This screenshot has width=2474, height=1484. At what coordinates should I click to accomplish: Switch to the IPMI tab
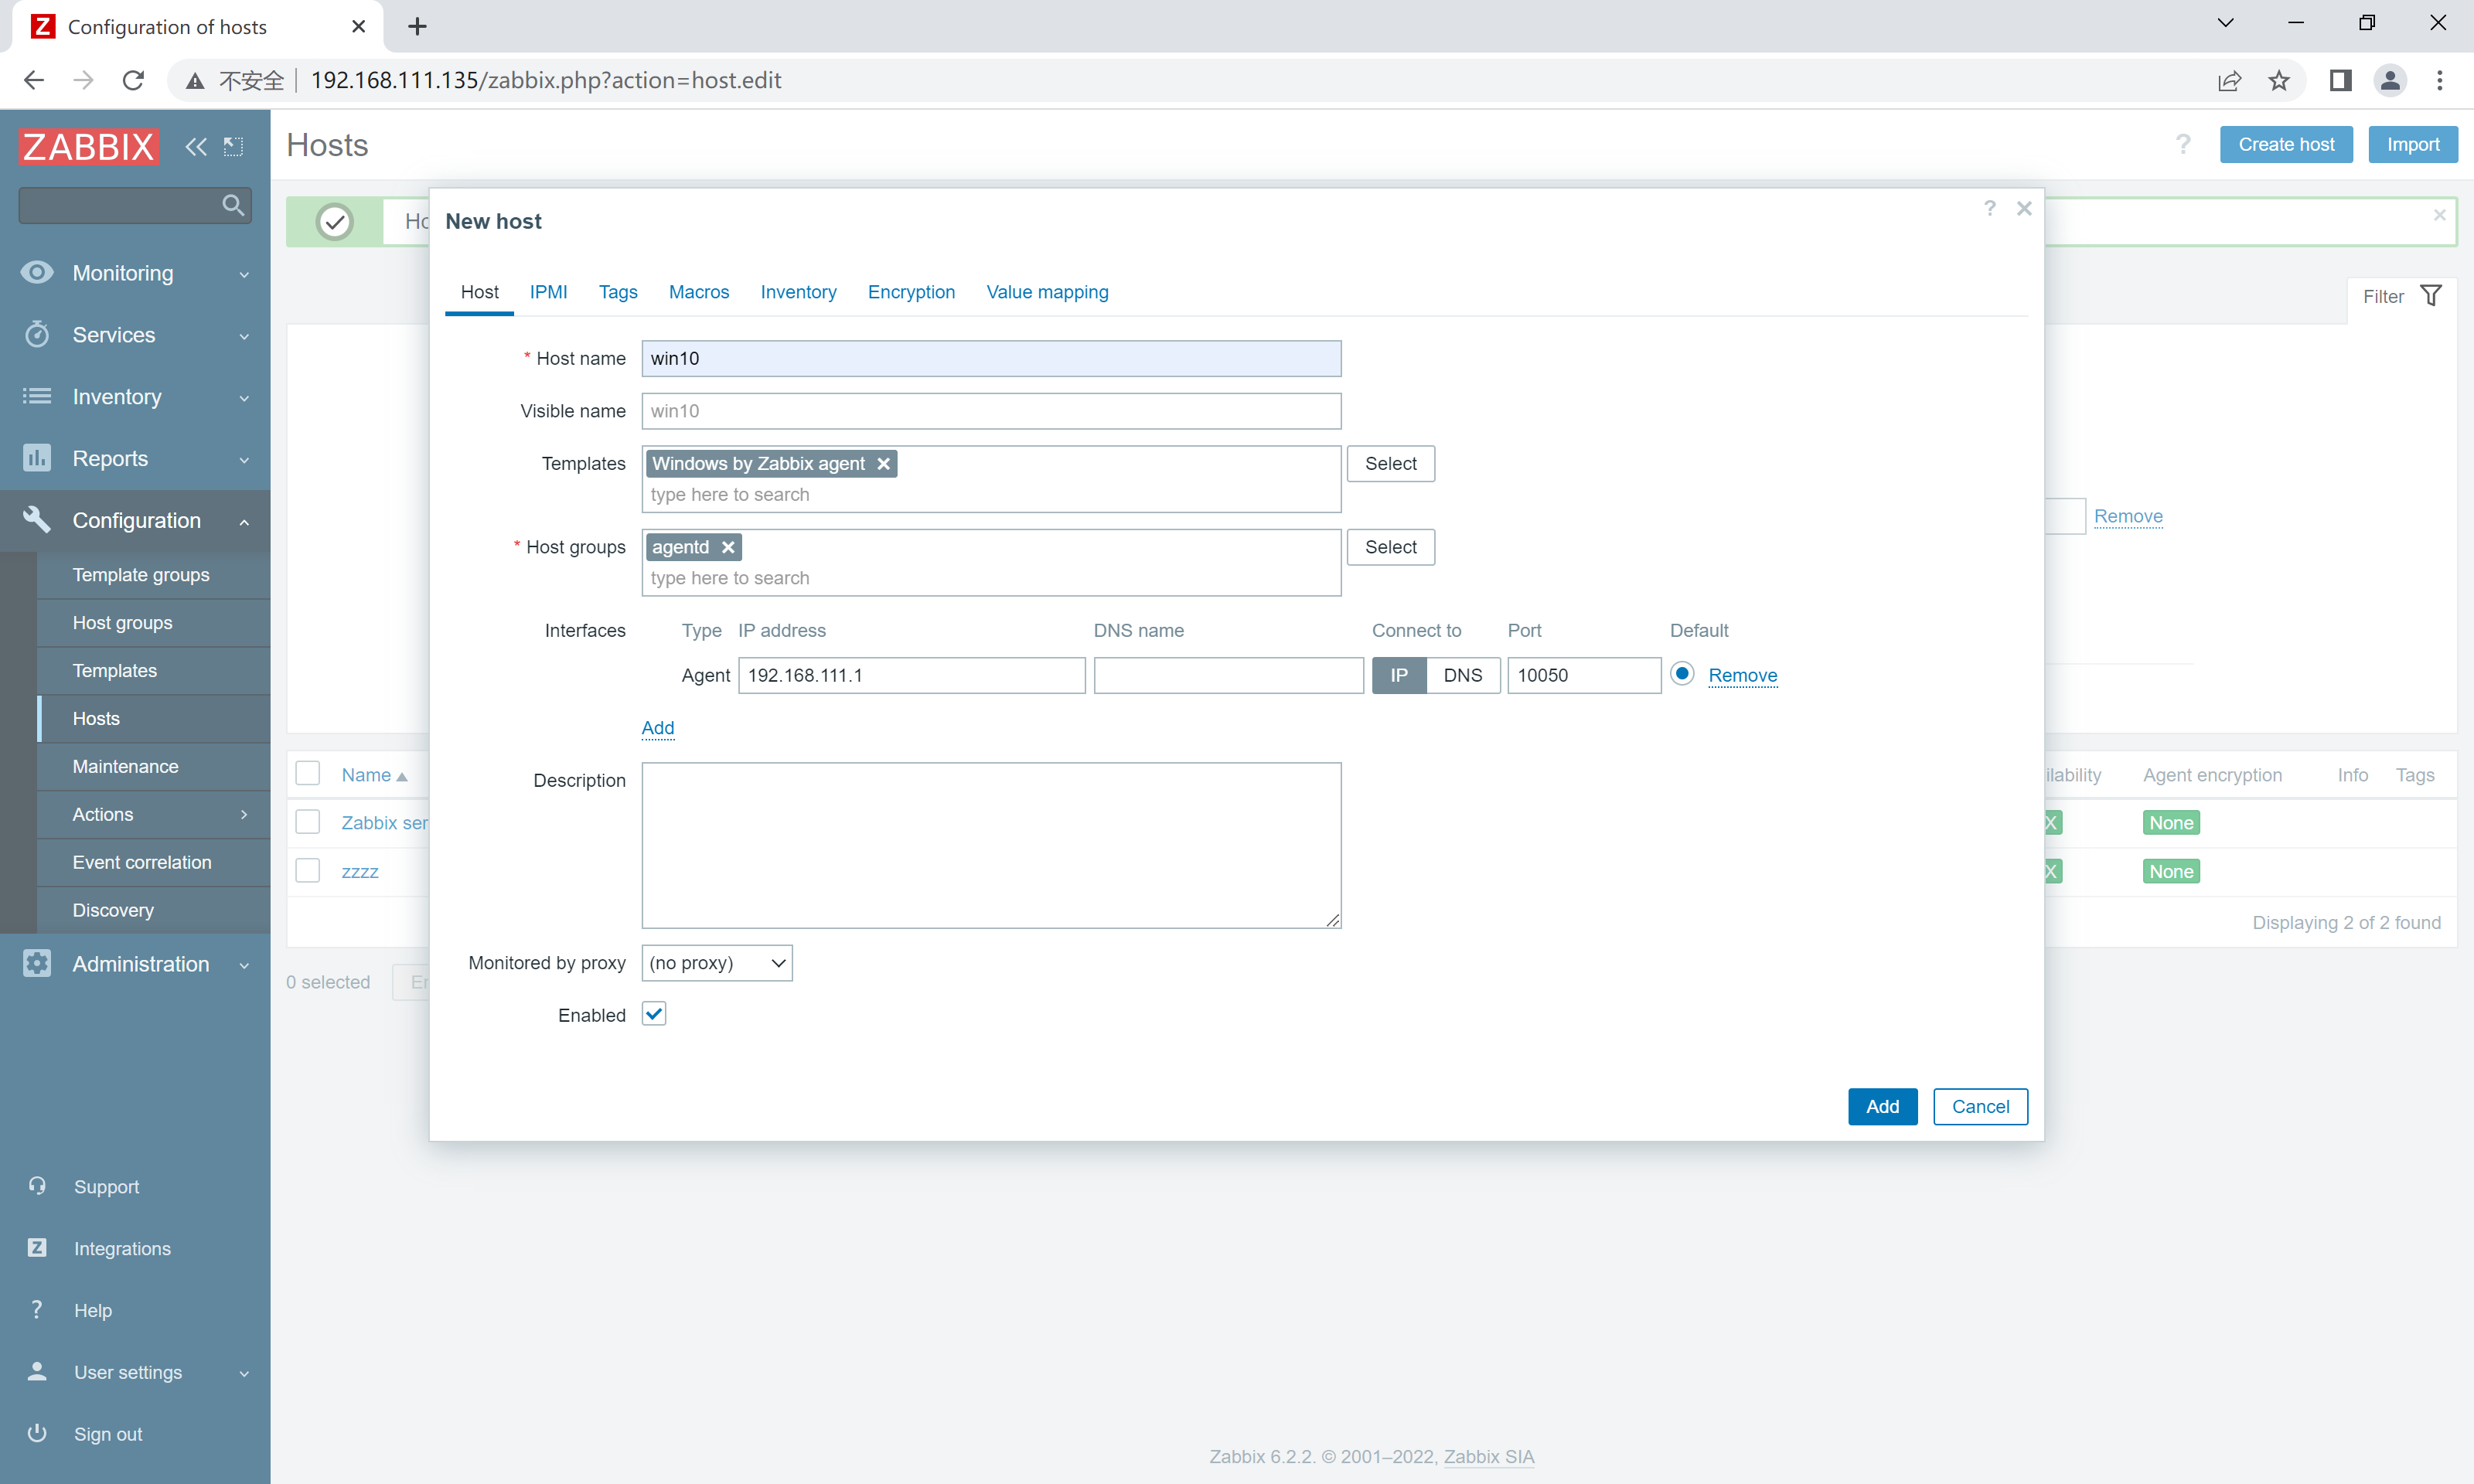pos(548,292)
